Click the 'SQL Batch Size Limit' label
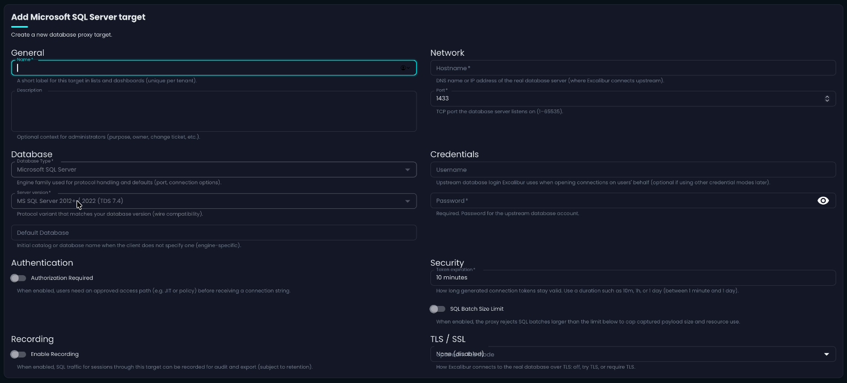This screenshot has width=847, height=383. (x=477, y=309)
